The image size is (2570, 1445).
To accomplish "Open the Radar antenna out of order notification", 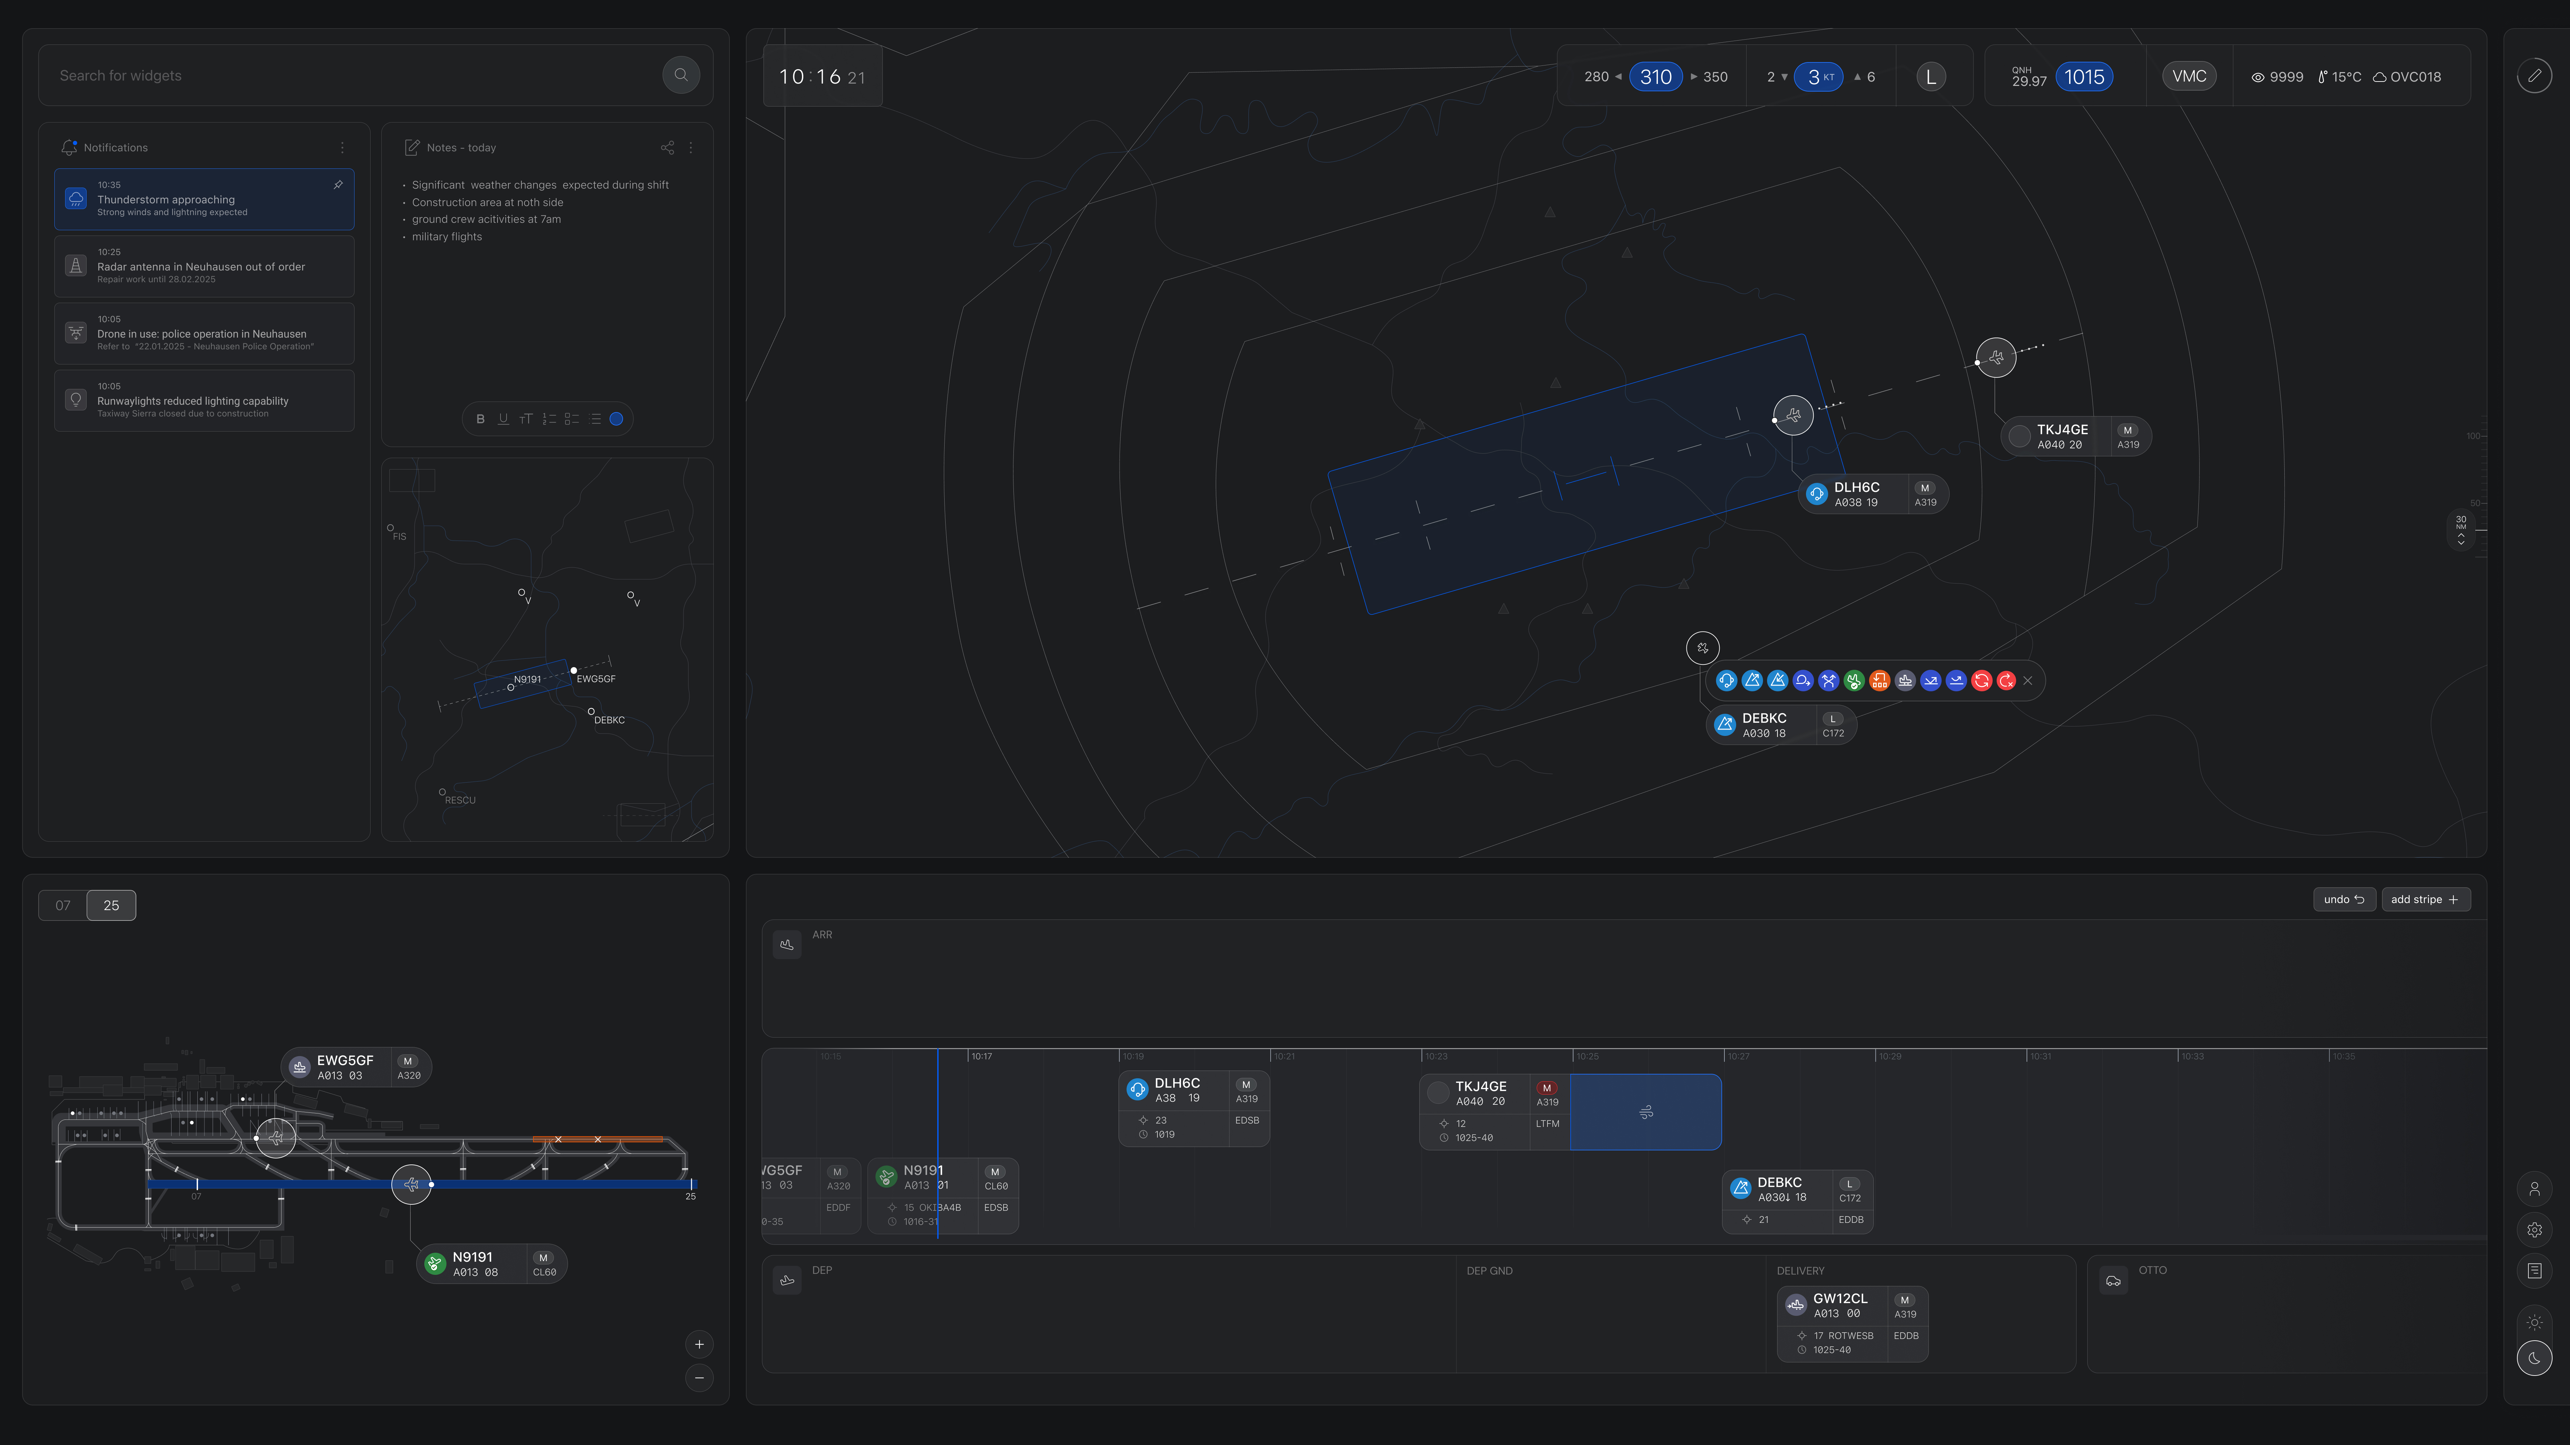I will [204, 266].
